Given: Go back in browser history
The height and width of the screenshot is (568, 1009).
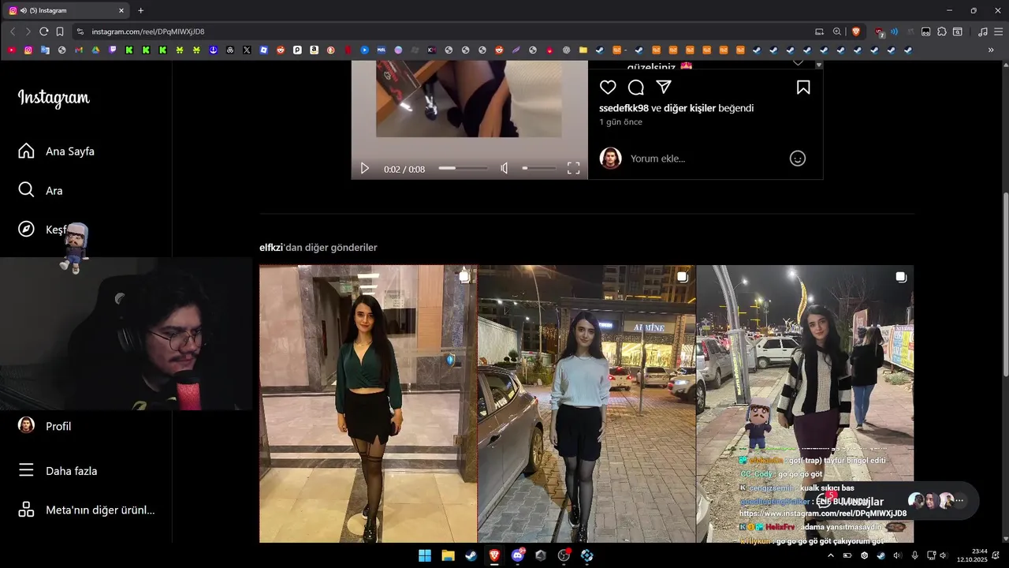Looking at the screenshot, I should click(x=13, y=32).
